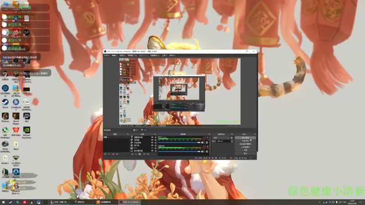
Task: Open the taskbar clock and date
Action: 352,202
